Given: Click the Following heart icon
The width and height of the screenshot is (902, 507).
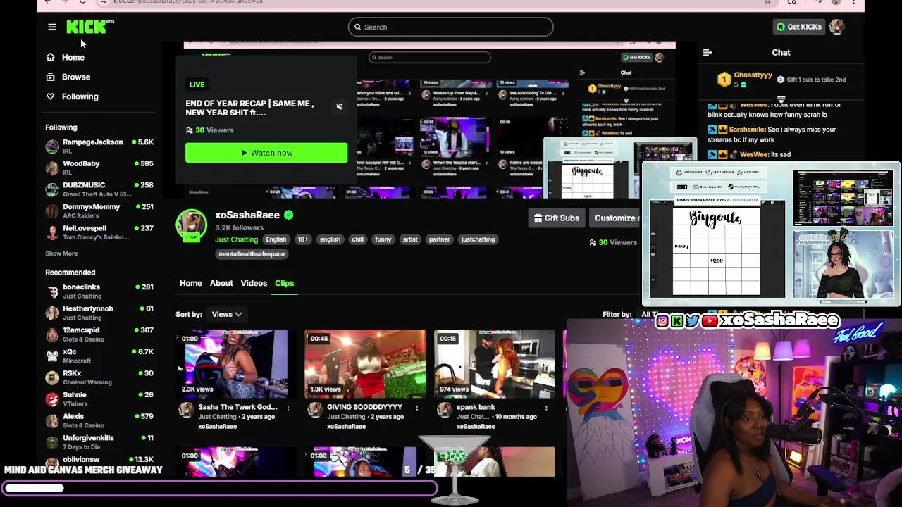Looking at the screenshot, I should coord(50,96).
